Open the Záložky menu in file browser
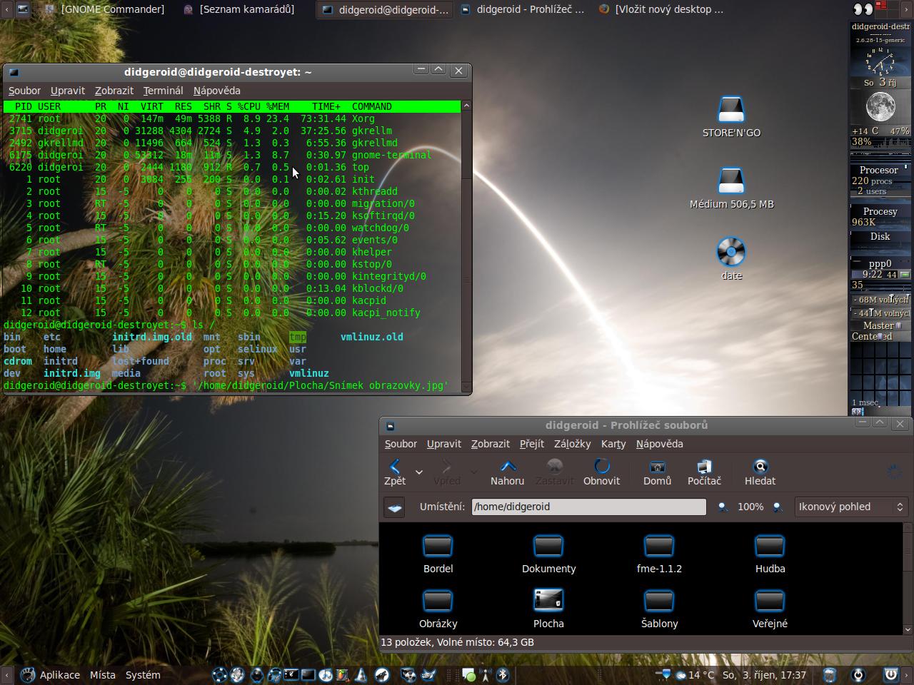 572,444
